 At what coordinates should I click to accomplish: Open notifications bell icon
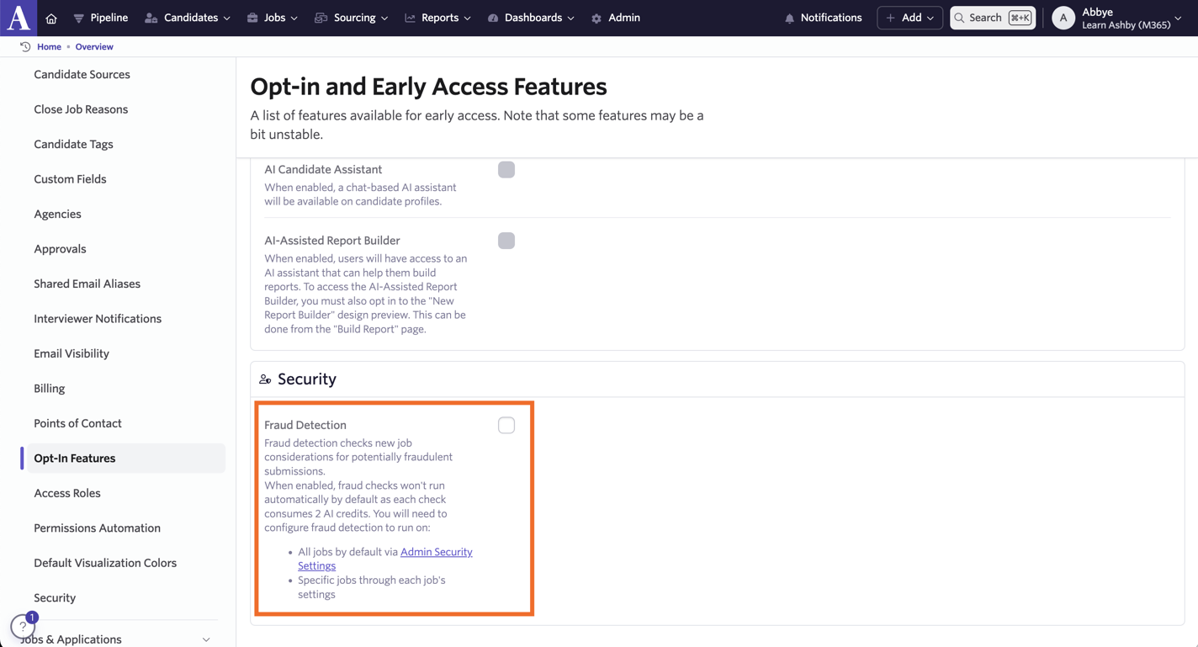point(789,19)
